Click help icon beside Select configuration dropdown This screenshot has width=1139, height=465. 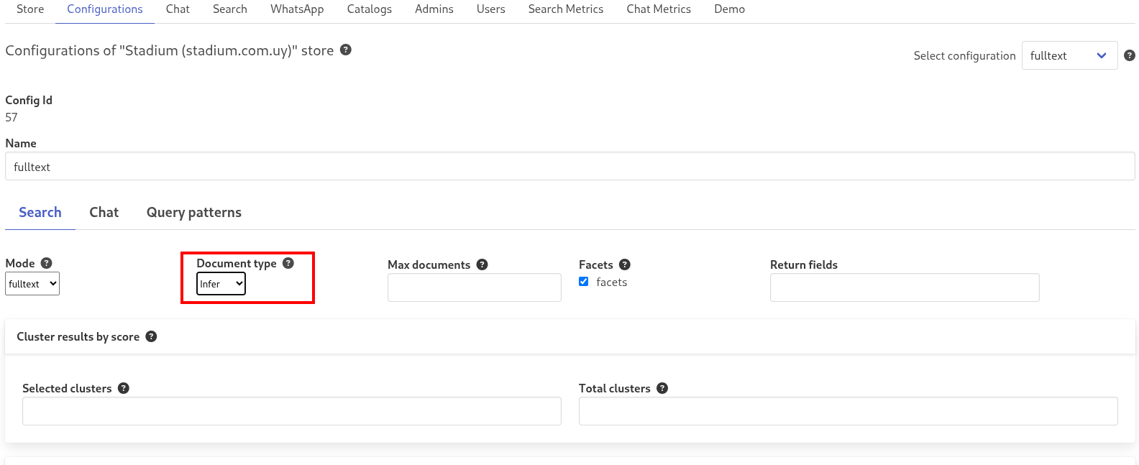pos(1130,55)
